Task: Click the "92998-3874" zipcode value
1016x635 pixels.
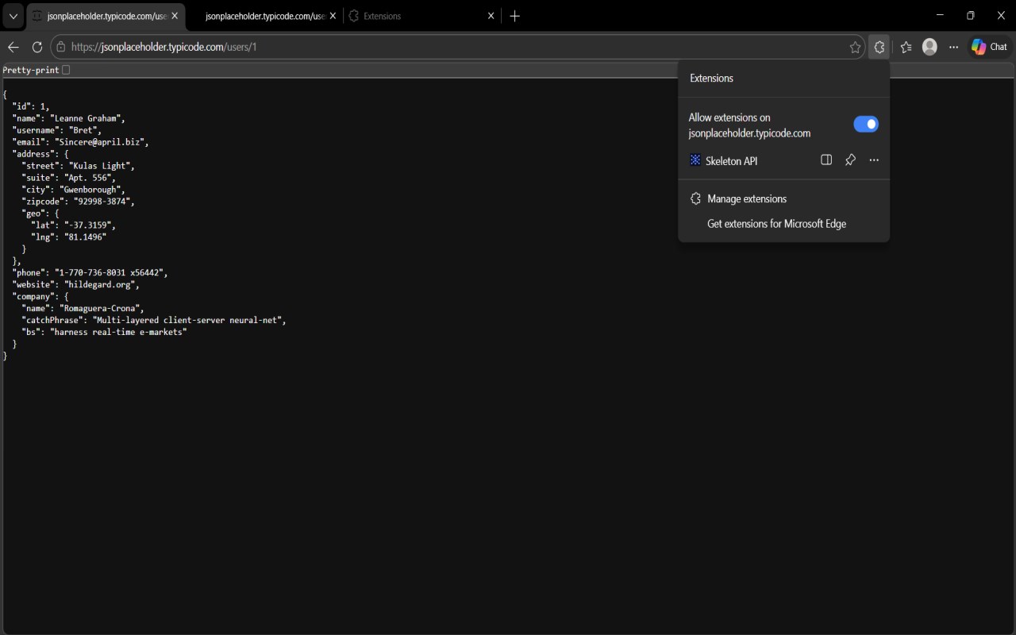Action: tap(102, 202)
